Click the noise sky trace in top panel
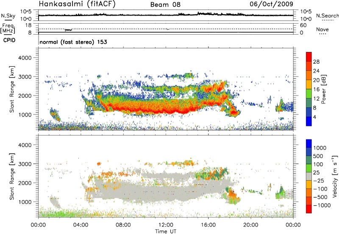This screenshot has height=234, width=339. coord(166,15)
